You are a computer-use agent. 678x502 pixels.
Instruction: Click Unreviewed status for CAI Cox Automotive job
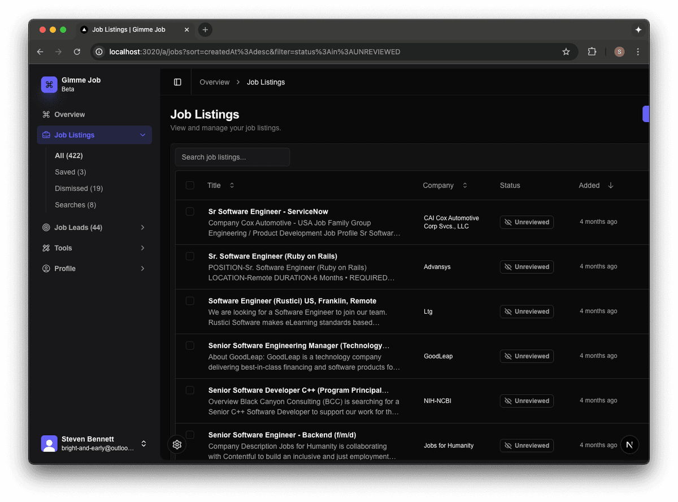pyautogui.click(x=527, y=222)
